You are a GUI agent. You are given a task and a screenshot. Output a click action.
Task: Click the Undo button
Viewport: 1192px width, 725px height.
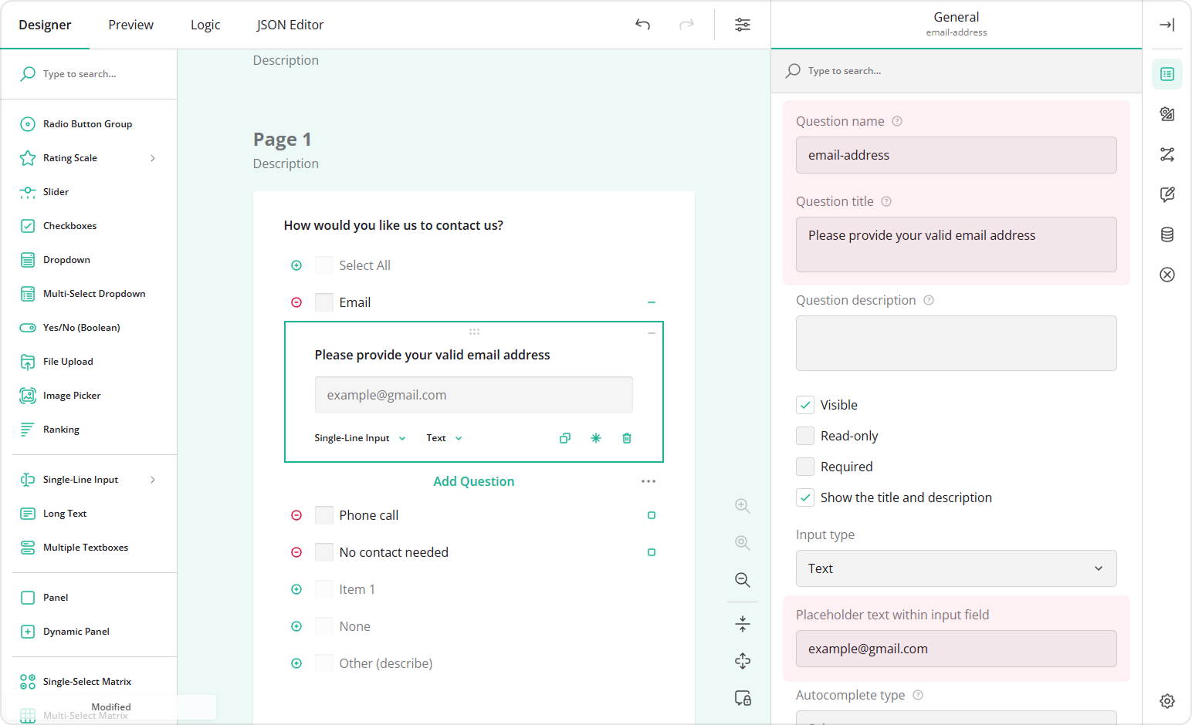pyautogui.click(x=642, y=24)
